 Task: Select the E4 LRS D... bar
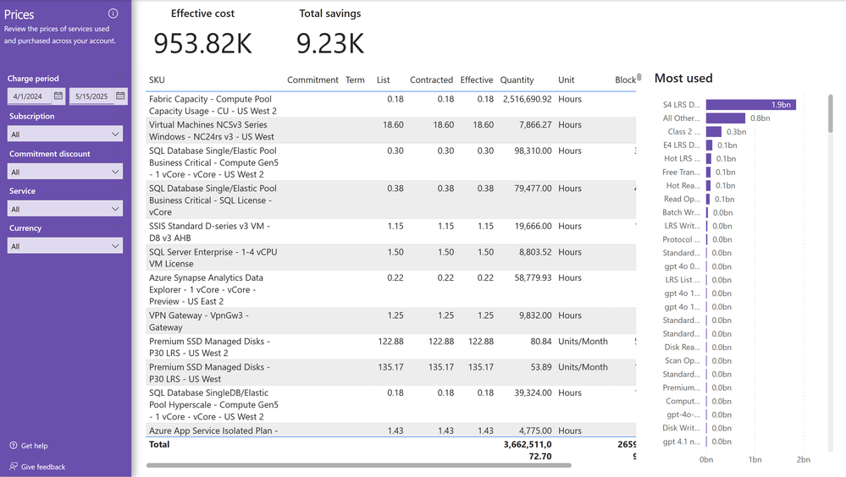(x=710, y=145)
